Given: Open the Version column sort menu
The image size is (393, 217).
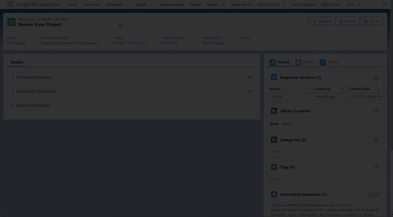Looking at the screenshot, I should click(307, 89).
